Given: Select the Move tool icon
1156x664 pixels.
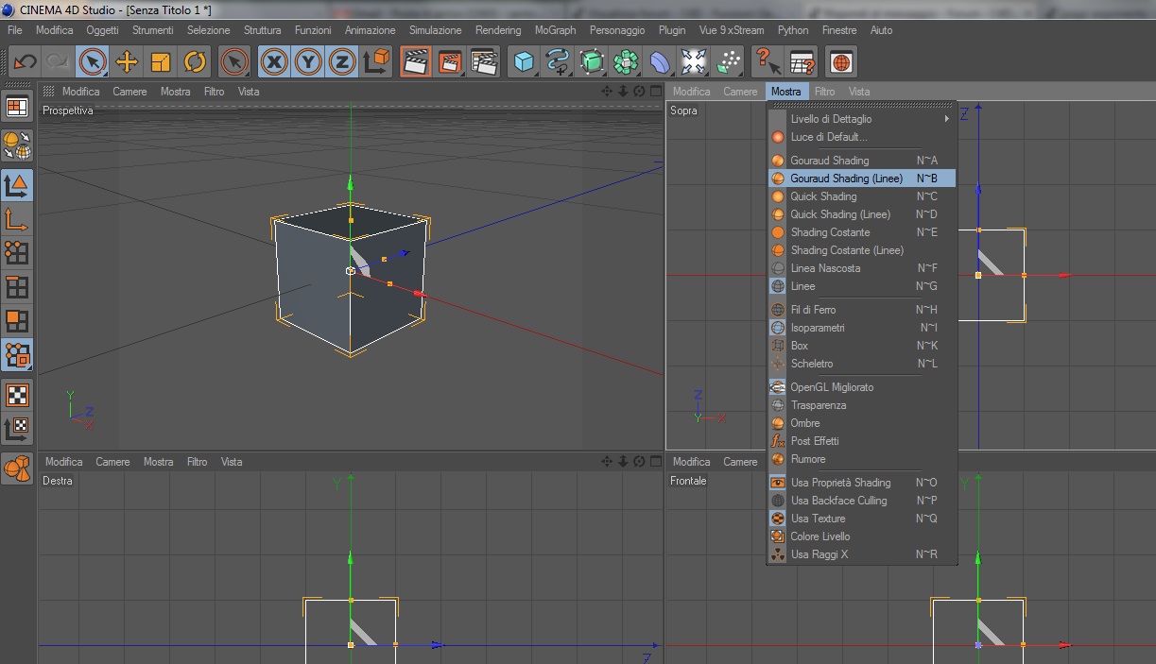Looking at the screenshot, I should [x=127, y=62].
